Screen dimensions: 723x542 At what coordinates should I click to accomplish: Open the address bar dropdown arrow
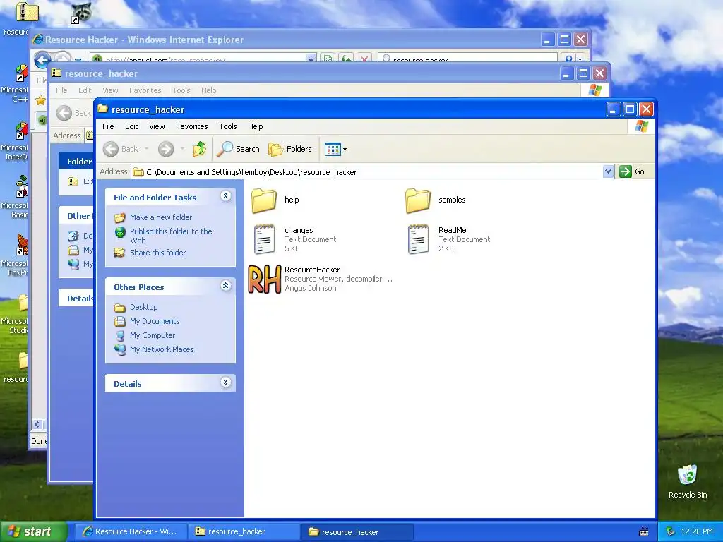pos(608,171)
